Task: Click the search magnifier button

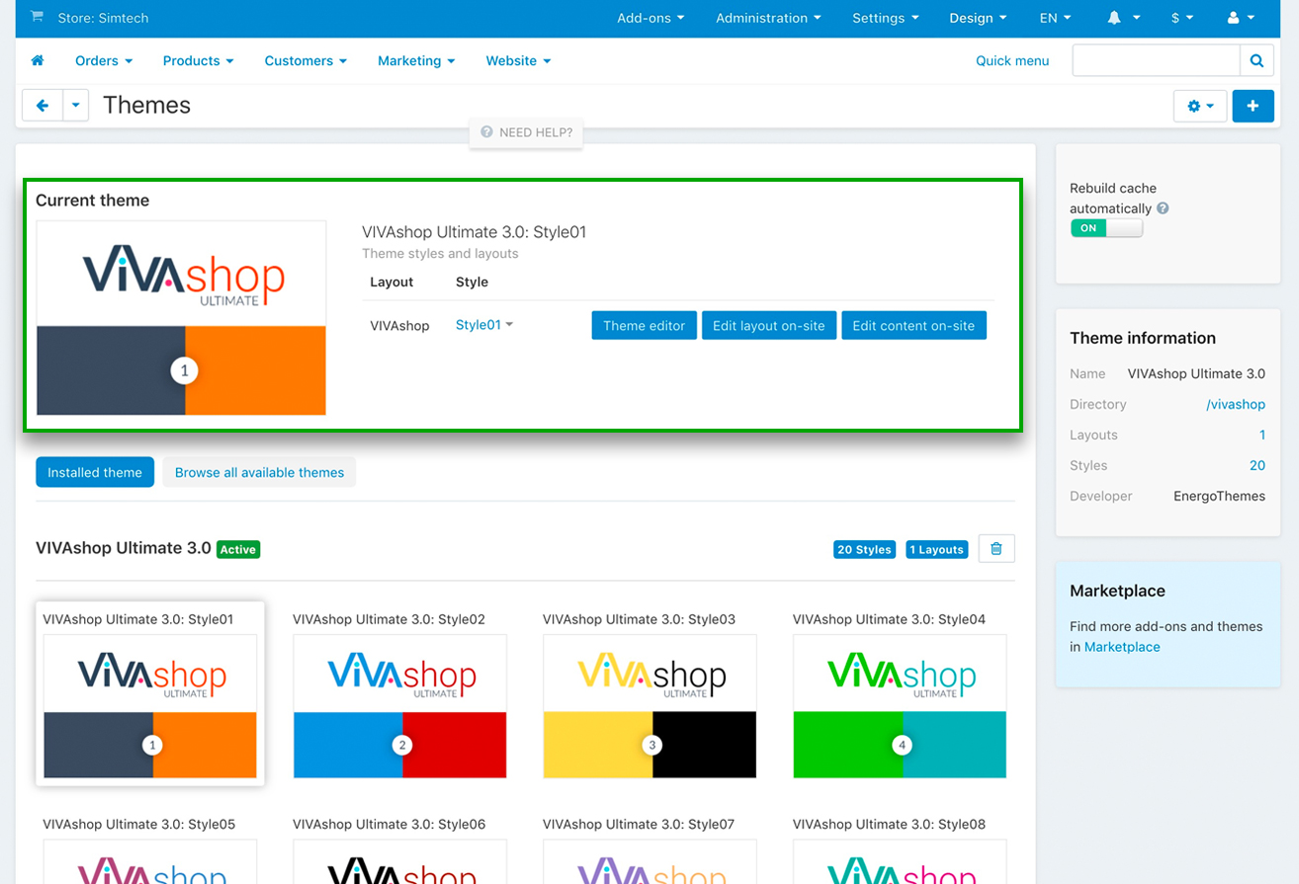Action: [1256, 60]
